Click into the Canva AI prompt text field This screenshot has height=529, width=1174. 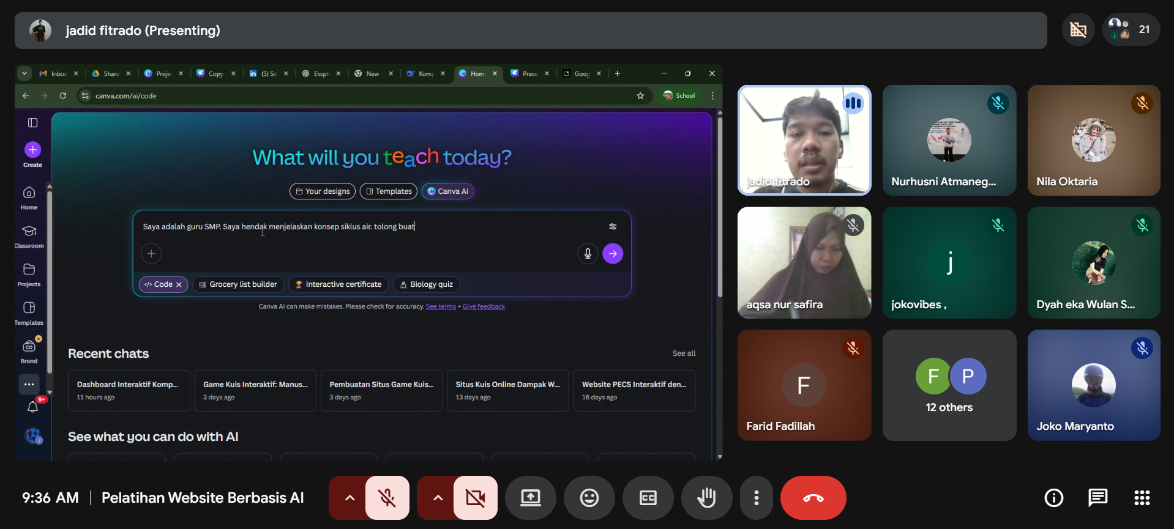click(371, 227)
